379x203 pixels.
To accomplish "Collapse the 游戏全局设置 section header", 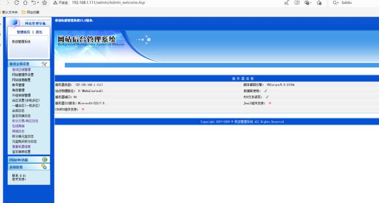I will point(29,64).
